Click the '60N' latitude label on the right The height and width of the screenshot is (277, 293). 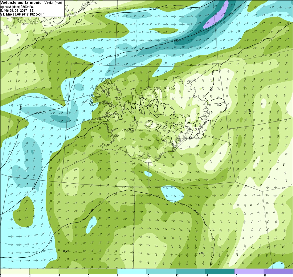click(201, 254)
